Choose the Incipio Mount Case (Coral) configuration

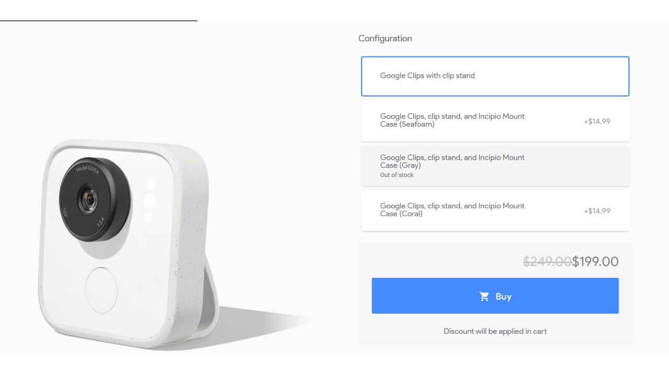[494, 210]
